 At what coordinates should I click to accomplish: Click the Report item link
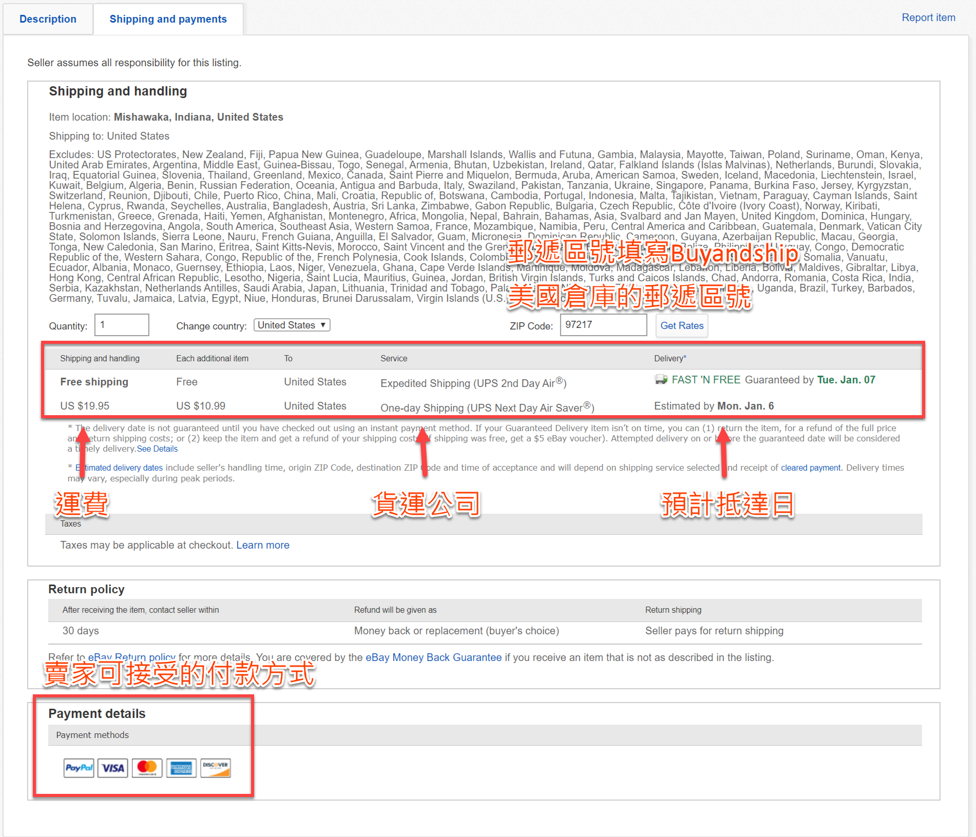point(928,17)
